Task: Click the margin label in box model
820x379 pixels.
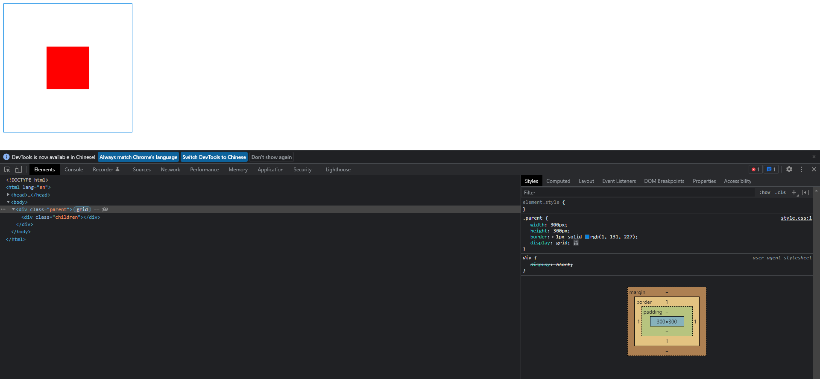Action: pyautogui.click(x=637, y=292)
